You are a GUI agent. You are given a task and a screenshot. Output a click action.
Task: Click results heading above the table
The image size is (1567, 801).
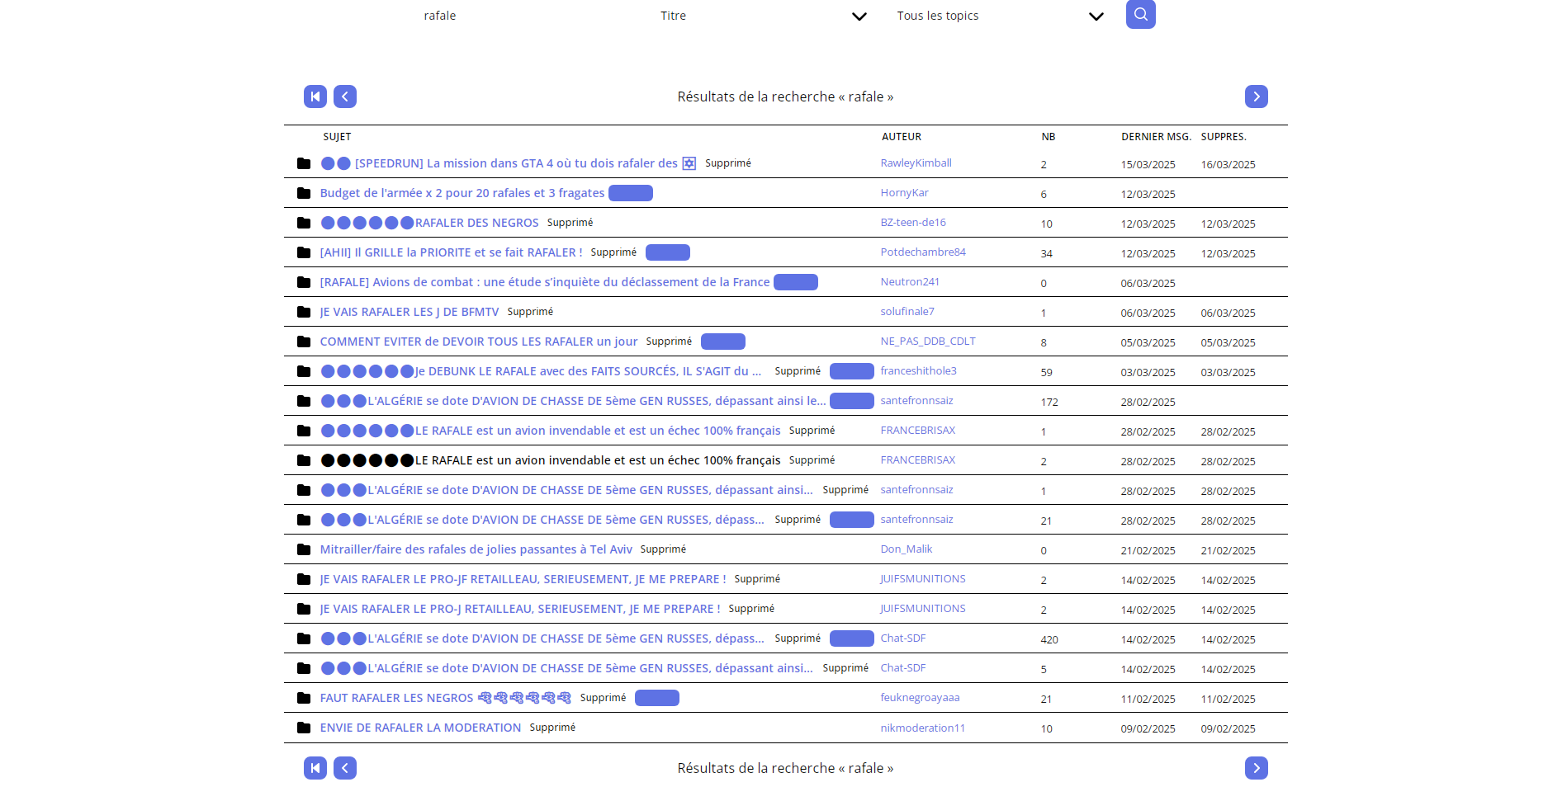pos(785,97)
